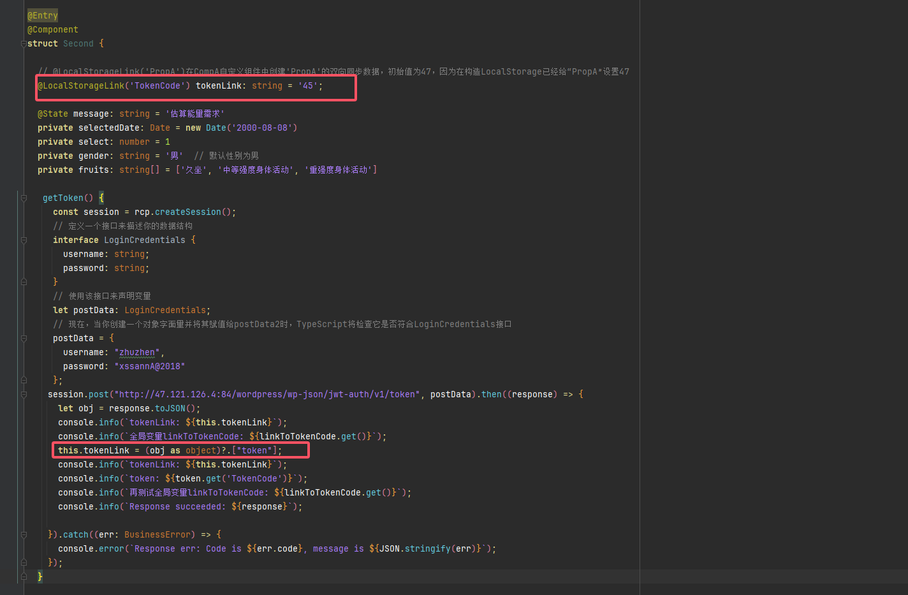This screenshot has height=595, width=908.
Task: Click the @LocalStorageLink decorator
Action: click(x=81, y=85)
